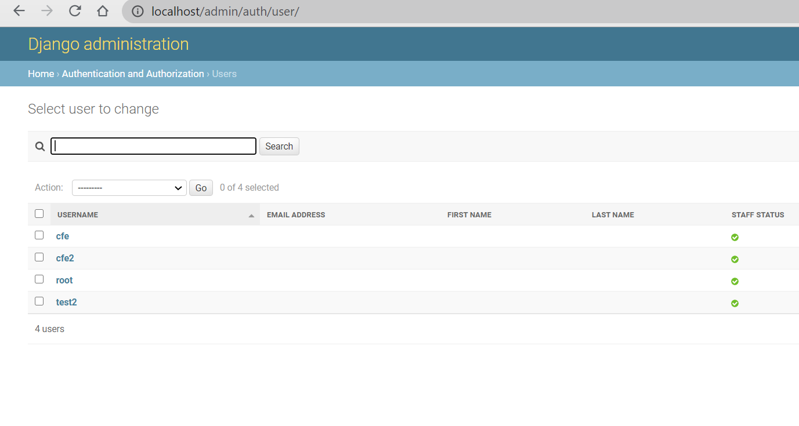Click the 'Select user to change' heading
Image resolution: width=799 pixels, height=426 pixels.
93,109
